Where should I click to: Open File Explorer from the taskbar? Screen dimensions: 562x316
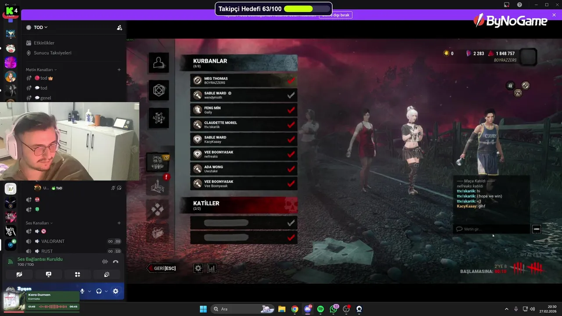pyautogui.click(x=282, y=309)
